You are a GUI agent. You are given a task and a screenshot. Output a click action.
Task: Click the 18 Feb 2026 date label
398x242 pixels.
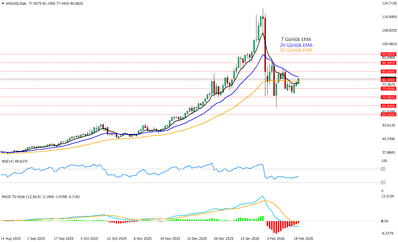point(303,239)
